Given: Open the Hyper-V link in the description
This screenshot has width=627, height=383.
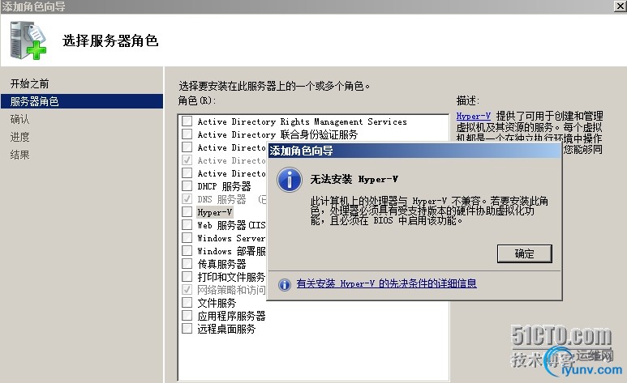Looking at the screenshot, I should pyautogui.click(x=474, y=116).
